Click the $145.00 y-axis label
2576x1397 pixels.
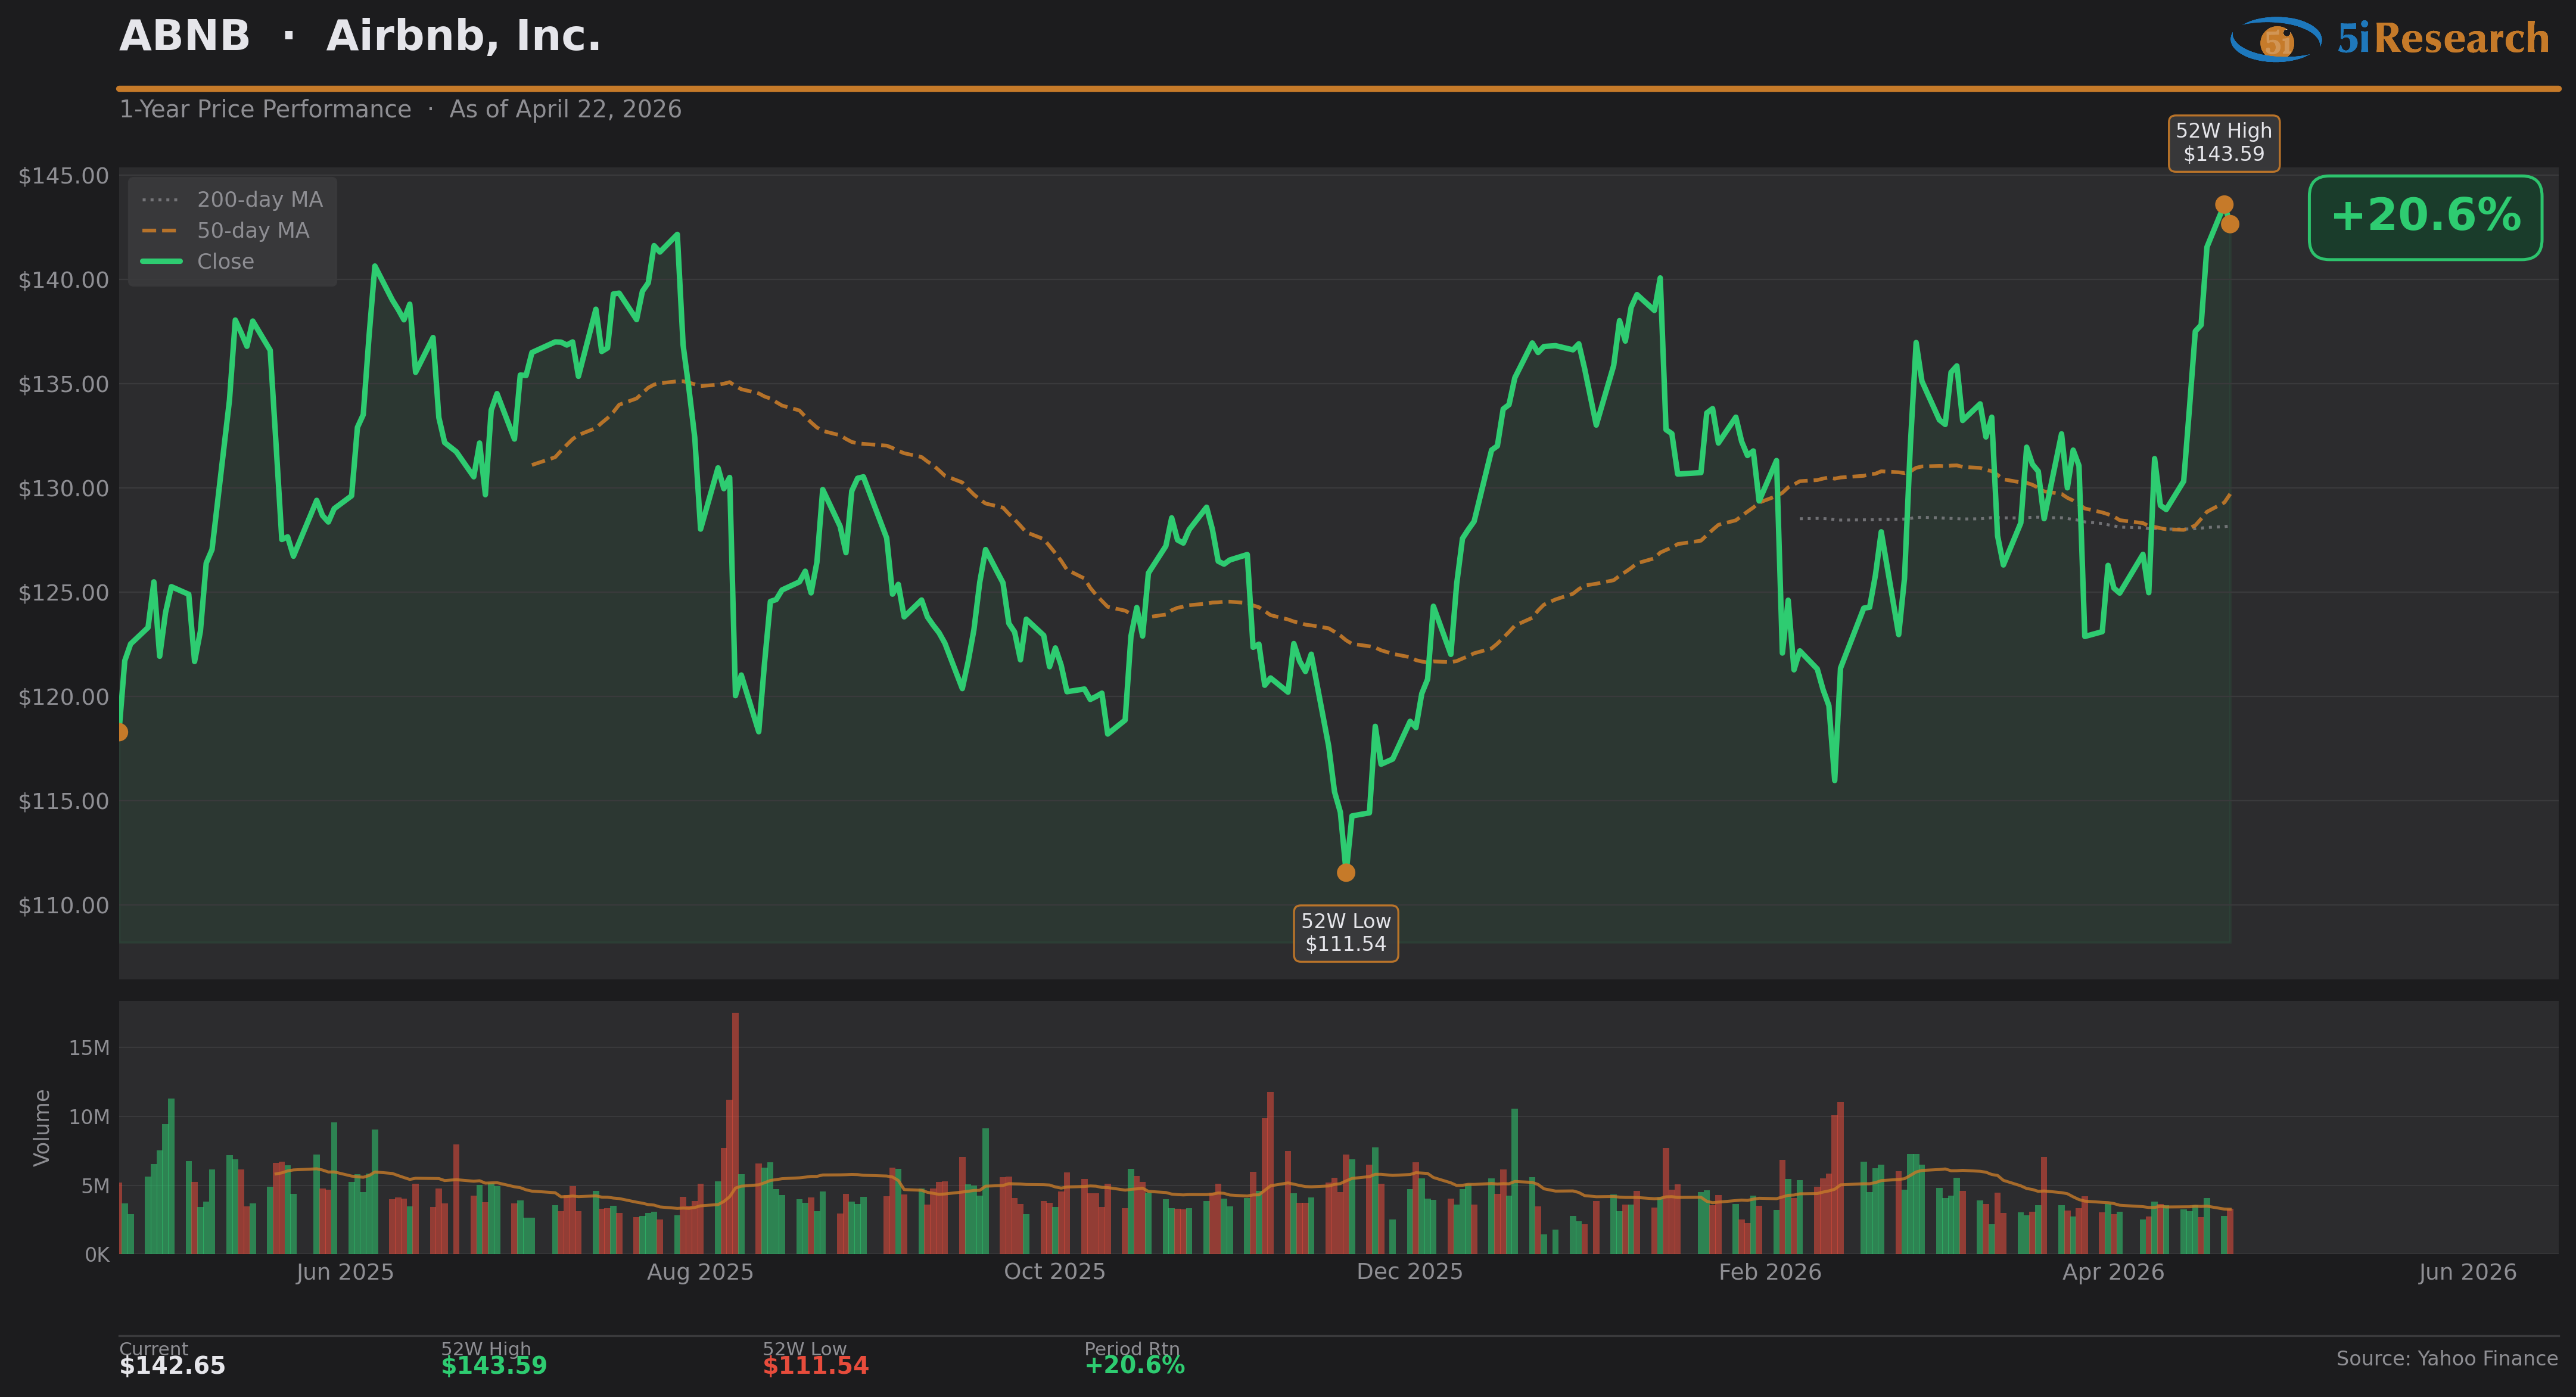tap(64, 176)
